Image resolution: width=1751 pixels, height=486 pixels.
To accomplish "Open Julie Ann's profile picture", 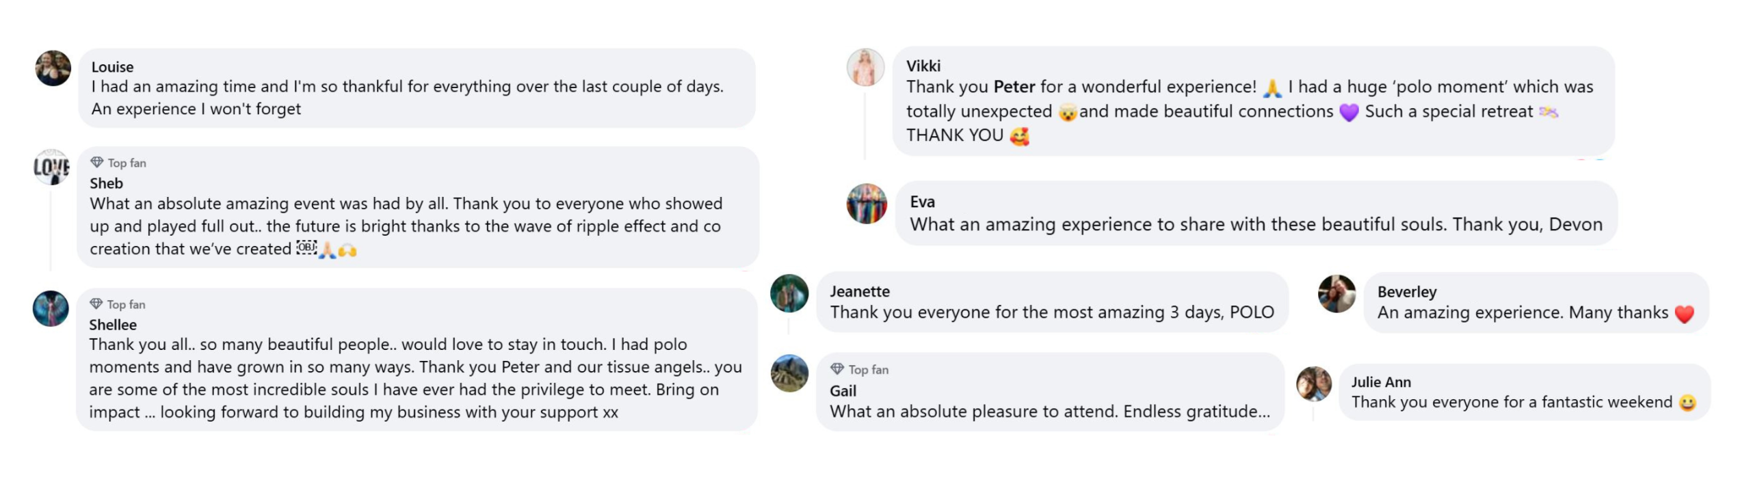I will [x=1314, y=383].
